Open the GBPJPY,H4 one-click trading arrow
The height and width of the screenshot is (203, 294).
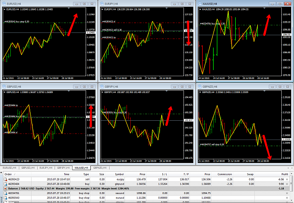[x=103, y=92]
